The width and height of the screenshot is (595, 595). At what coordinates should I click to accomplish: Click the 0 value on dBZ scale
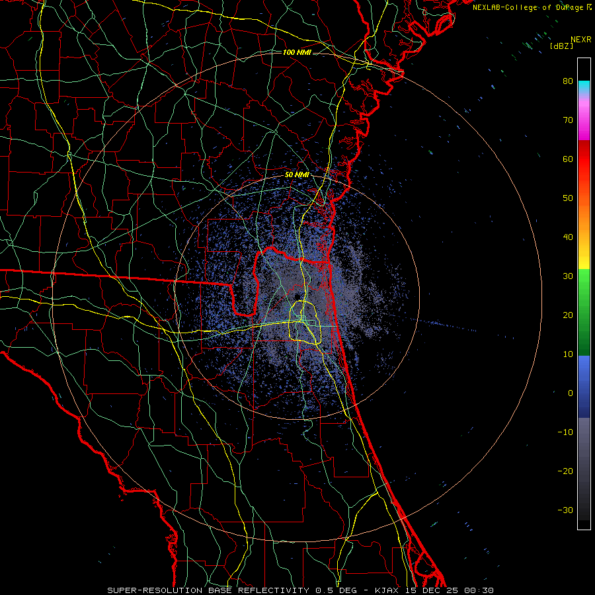coord(571,393)
